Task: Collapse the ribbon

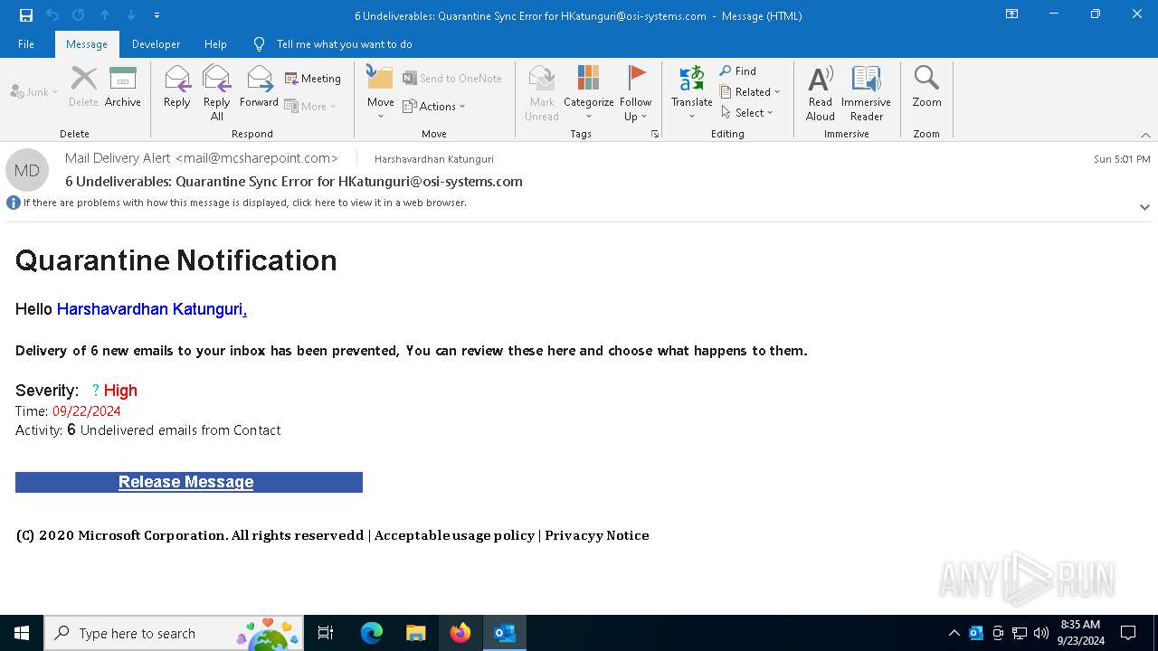Action: click(1145, 135)
